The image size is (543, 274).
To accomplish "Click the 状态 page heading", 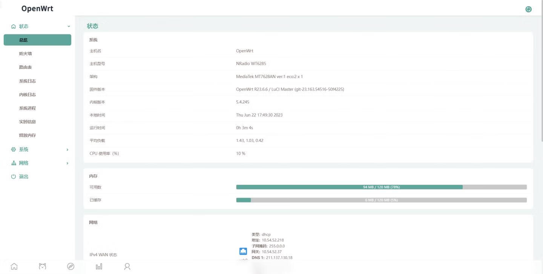I will 92,26.
